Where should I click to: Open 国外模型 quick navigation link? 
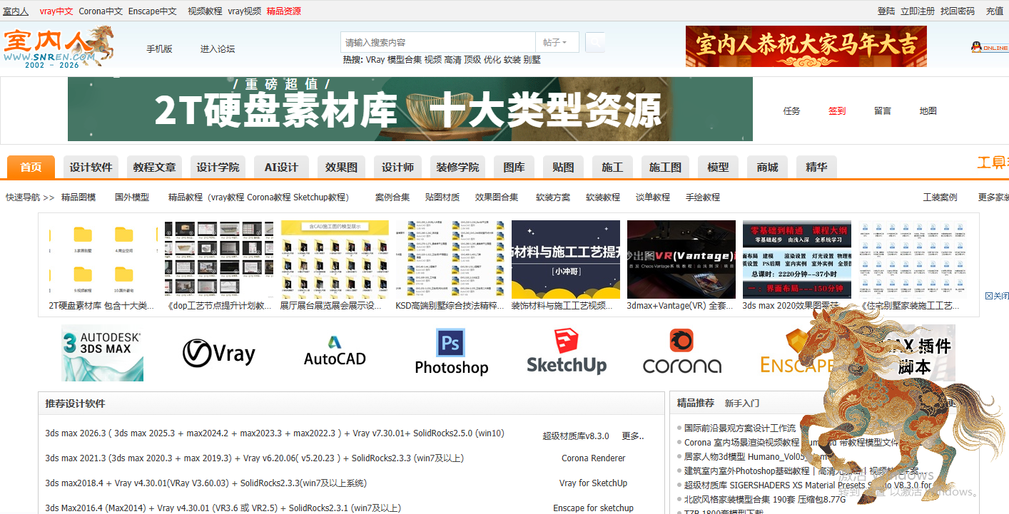click(x=132, y=197)
